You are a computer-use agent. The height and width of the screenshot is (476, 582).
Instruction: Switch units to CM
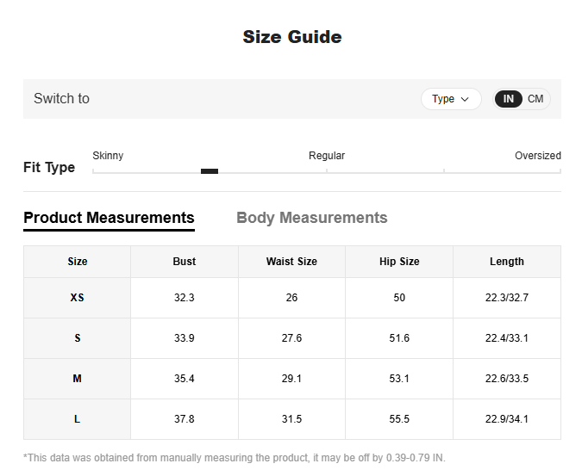535,99
